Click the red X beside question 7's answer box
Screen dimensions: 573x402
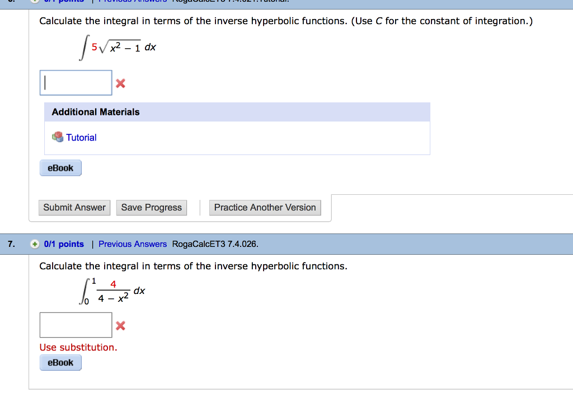click(x=120, y=325)
